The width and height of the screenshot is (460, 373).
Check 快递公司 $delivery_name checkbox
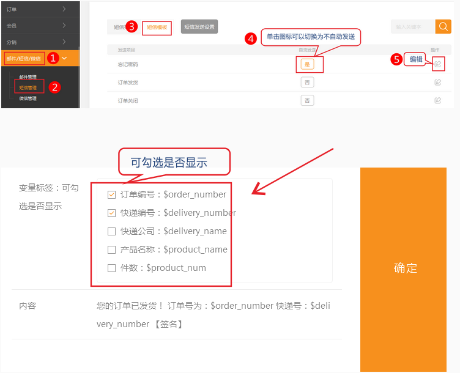point(111,232)
